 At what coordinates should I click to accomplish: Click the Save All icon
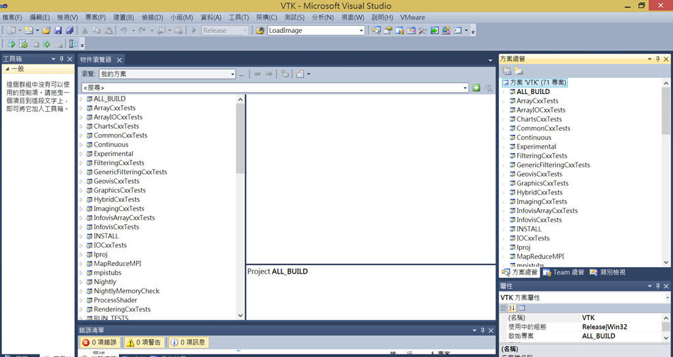pyautogui.click(x=69, y=30)
